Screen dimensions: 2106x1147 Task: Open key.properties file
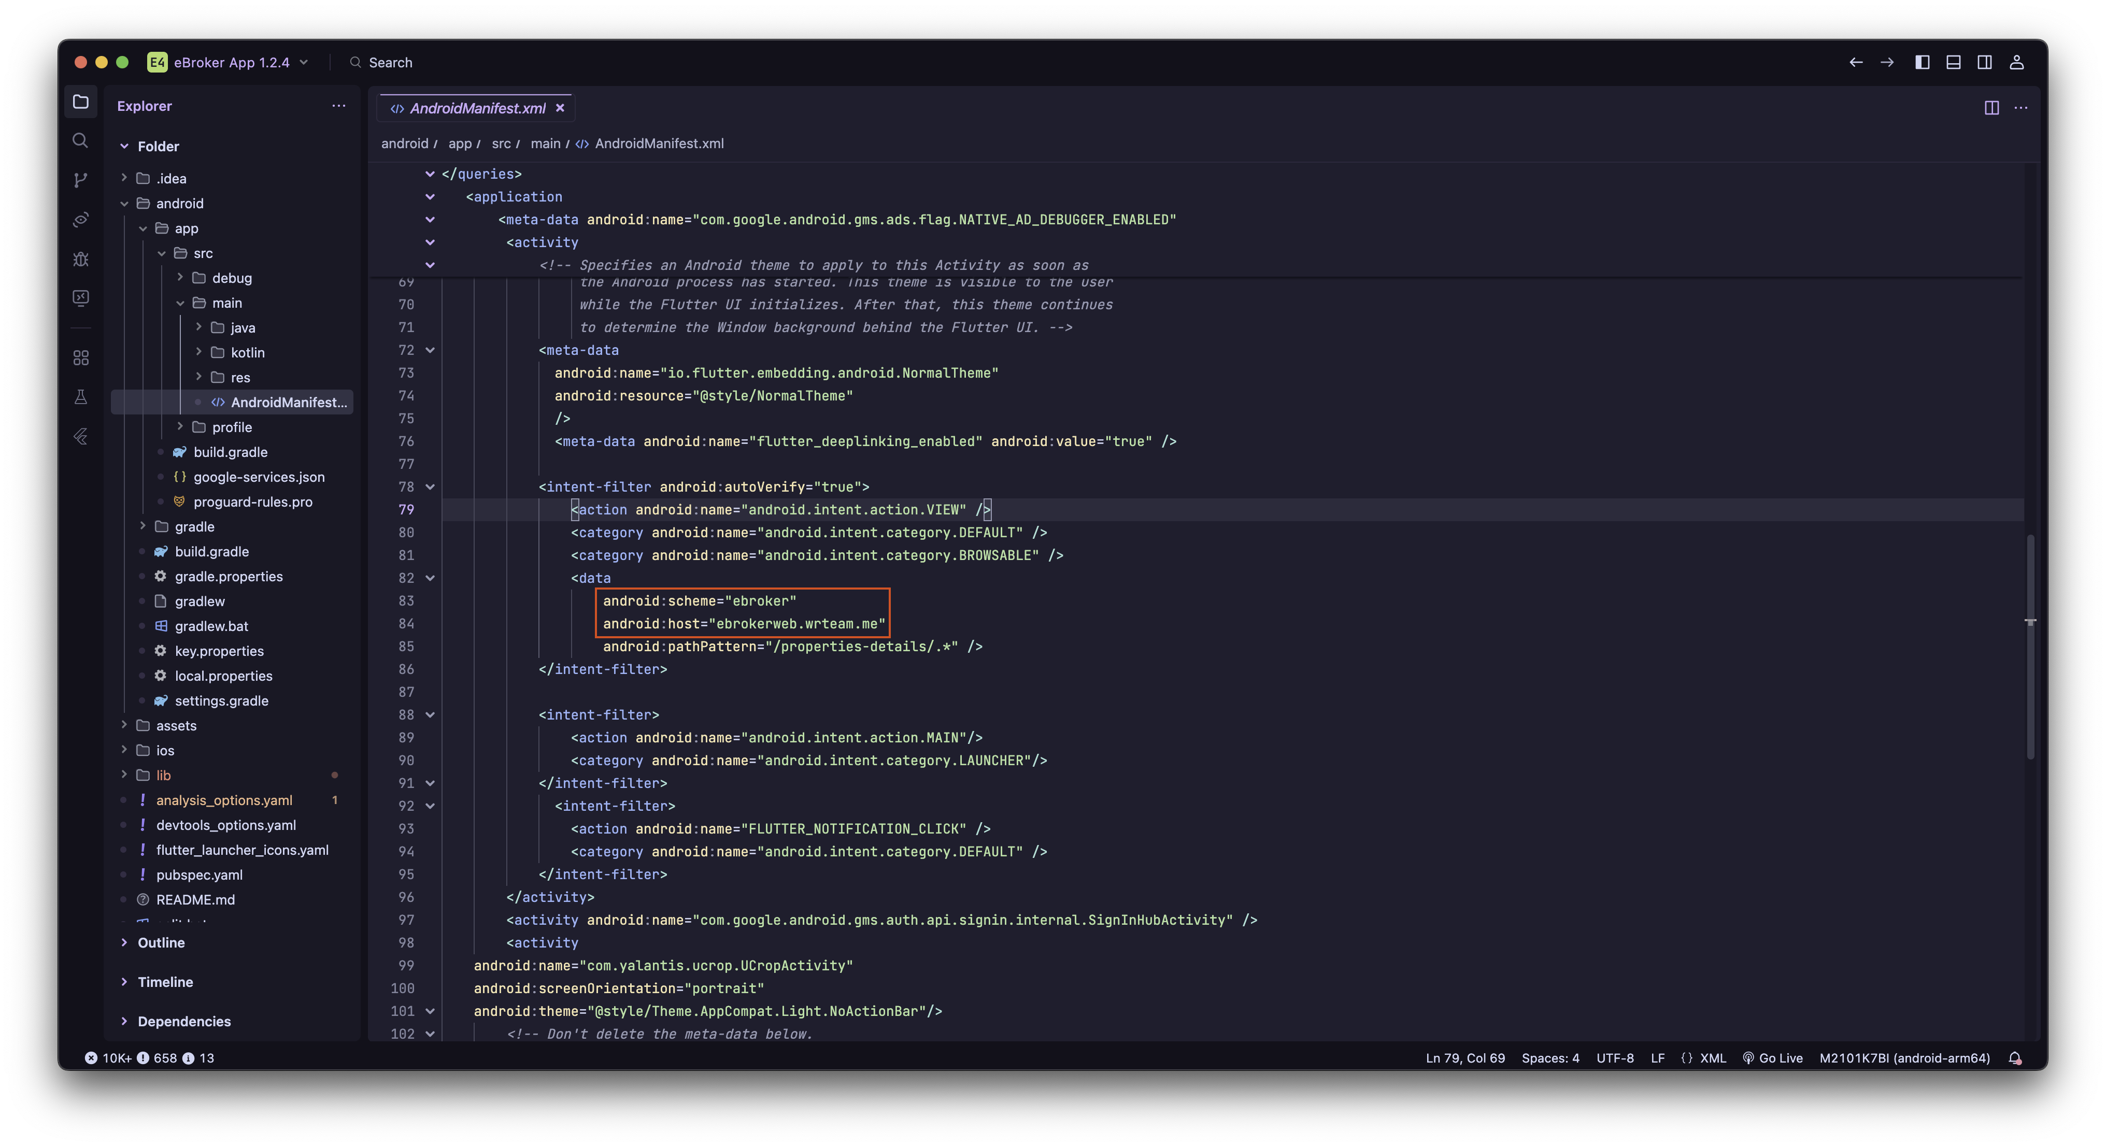(219, 651)
